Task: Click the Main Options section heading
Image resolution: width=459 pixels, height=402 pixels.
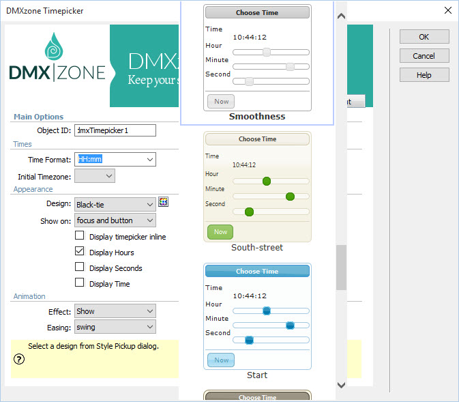Action: click(39, 117)
